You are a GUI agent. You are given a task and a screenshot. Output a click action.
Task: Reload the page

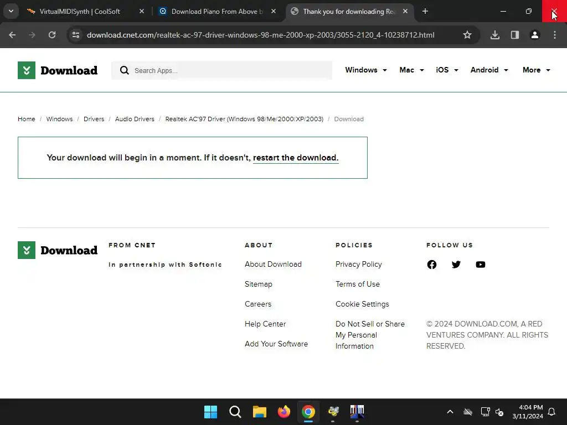pos(52,35)
